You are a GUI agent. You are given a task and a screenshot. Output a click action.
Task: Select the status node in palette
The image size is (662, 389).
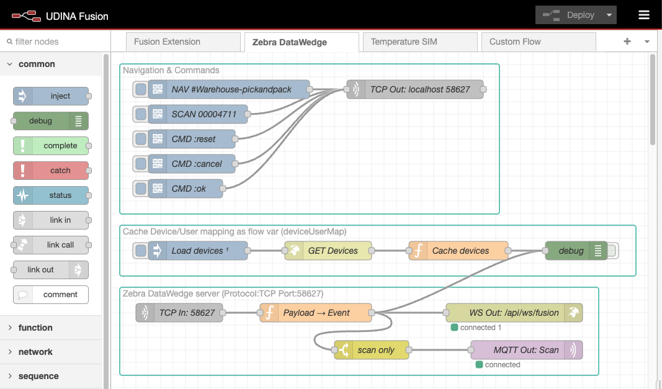tap(51, 195)
